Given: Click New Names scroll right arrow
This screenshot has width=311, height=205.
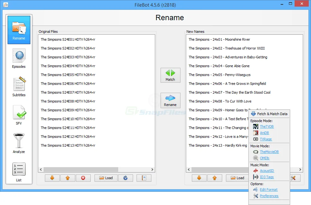Looking at the screenshot, I should (300, 170).
